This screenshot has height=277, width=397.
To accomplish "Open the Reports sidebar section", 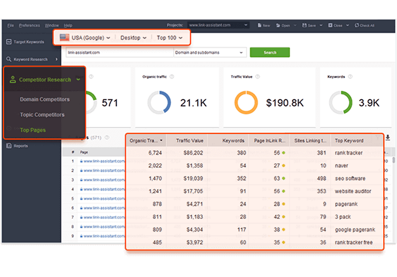I will click(x=21, y=146).
